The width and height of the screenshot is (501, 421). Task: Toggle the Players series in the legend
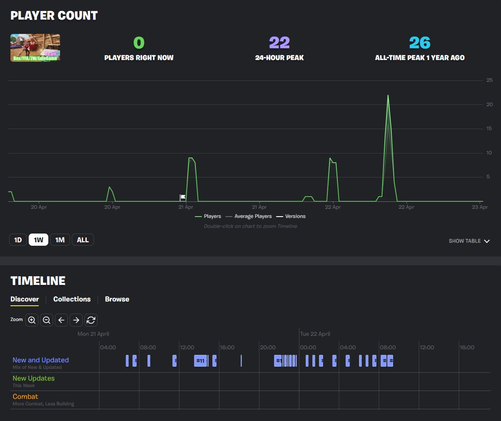pyautogui.click(x=208, y=216)
